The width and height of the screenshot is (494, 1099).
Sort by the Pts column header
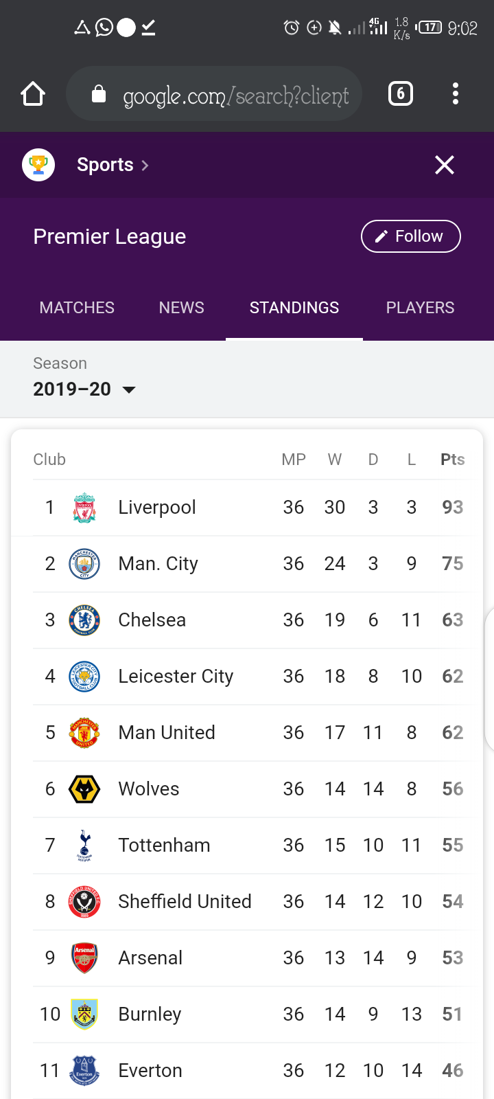click(452, 460)
